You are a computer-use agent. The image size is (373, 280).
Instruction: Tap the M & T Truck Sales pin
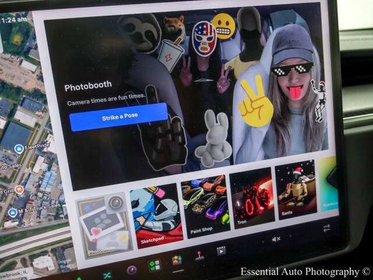[12, 212]
